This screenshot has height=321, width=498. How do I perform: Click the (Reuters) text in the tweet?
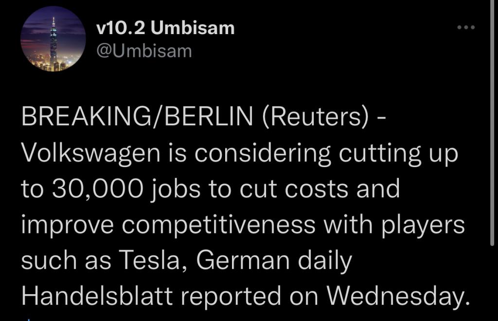pos(316,117)
